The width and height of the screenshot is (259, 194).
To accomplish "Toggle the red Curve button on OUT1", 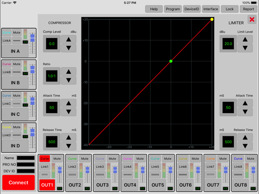I will pos(45,159).
